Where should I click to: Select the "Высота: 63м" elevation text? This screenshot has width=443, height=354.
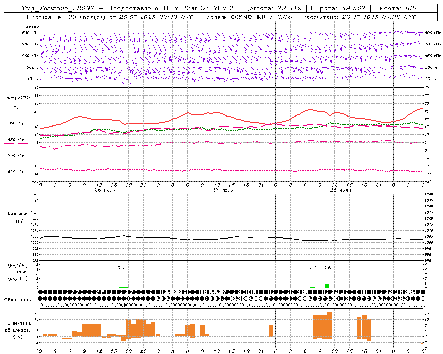[x=397, y=8]
